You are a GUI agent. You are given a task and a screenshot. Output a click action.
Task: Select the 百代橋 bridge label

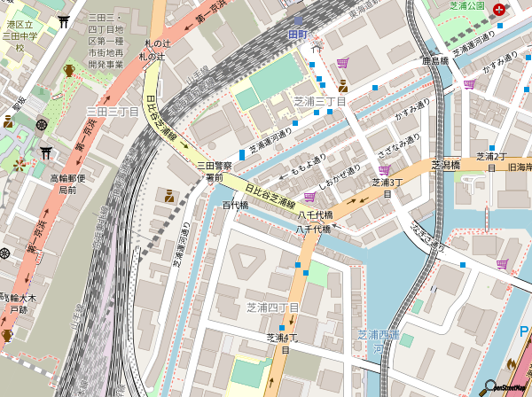(x=235, y=205)
